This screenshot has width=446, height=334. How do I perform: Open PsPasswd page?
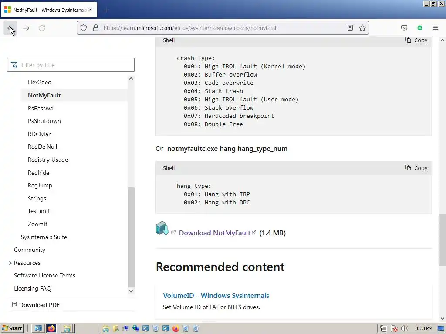tap(41, 108)
